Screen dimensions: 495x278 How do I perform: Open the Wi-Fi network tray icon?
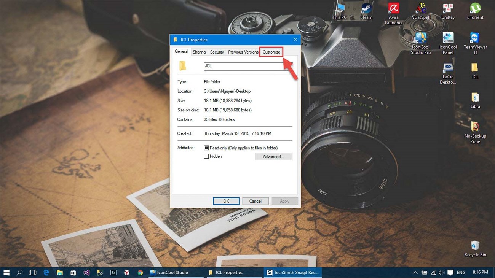[x=433, y=272]
